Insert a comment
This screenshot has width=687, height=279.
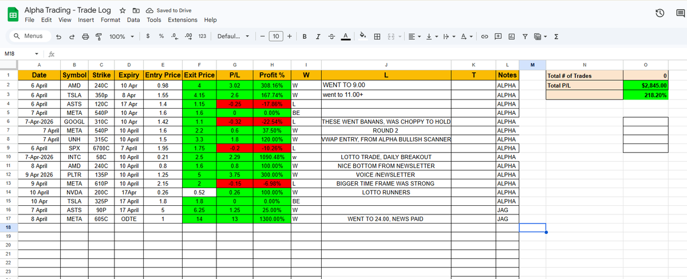[x=498, y=36]
